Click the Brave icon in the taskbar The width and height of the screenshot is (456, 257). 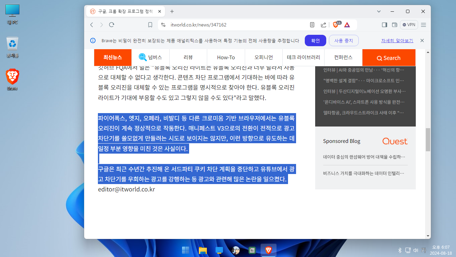tap(269, 250)
